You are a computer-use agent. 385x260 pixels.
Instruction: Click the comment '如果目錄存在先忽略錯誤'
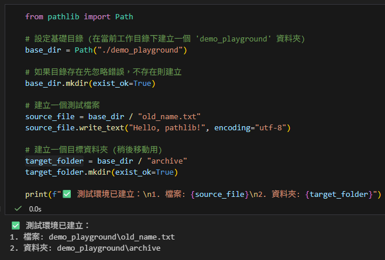coord(104,72)
